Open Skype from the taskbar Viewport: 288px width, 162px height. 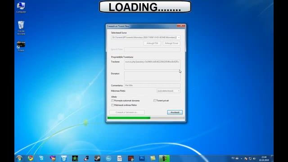[x=41, y=158]
